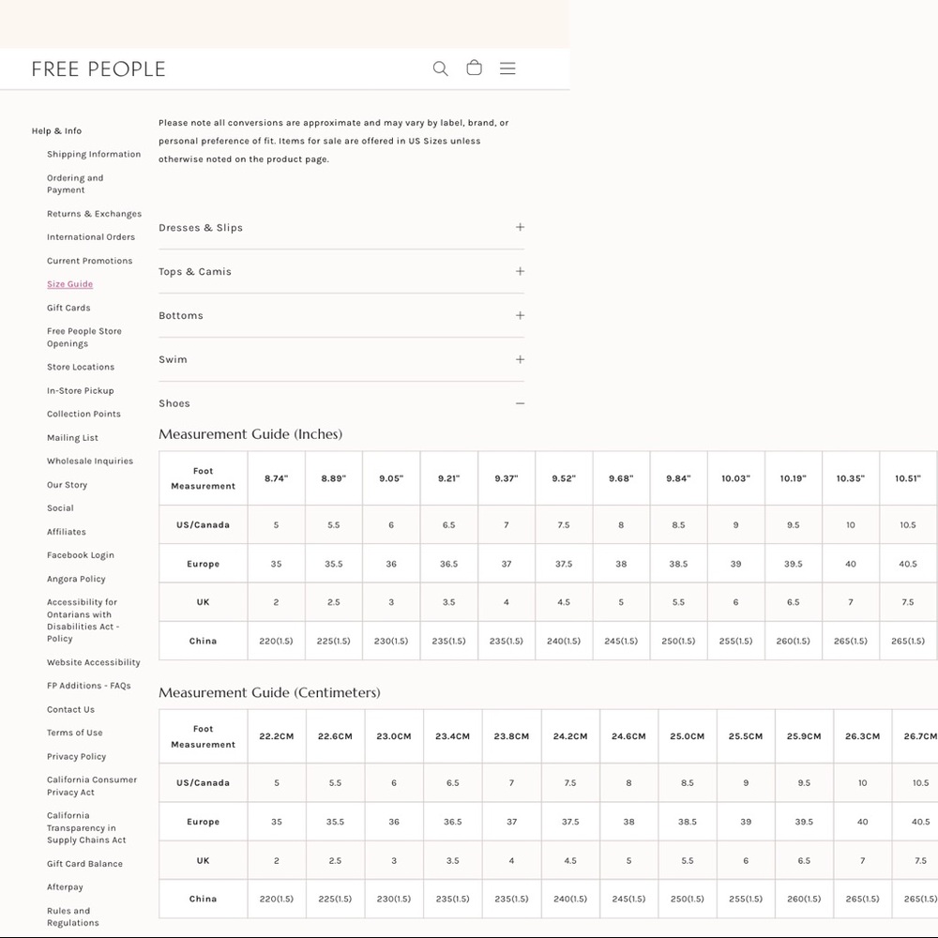Expand the Tops & Camis section
Screen dimensions: 938x938
(341, 272)
